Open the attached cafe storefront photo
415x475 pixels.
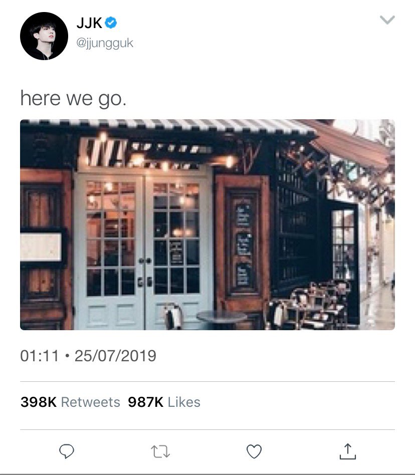(207, 224)
